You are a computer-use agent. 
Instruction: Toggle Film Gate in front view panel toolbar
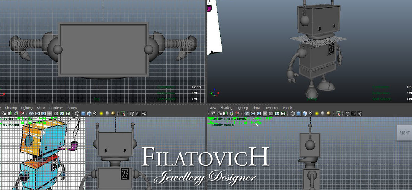(x=37, y=114)
